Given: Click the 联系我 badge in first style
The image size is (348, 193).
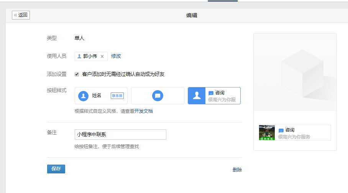Looking at the screenshot, I should [117, 96].
